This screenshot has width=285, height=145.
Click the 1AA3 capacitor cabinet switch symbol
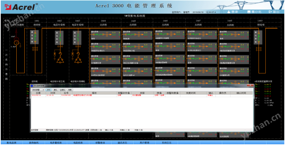(x=78, y=37)
